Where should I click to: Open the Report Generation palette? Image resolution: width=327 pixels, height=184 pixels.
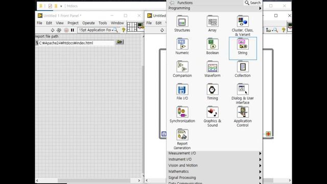point(182,139)
